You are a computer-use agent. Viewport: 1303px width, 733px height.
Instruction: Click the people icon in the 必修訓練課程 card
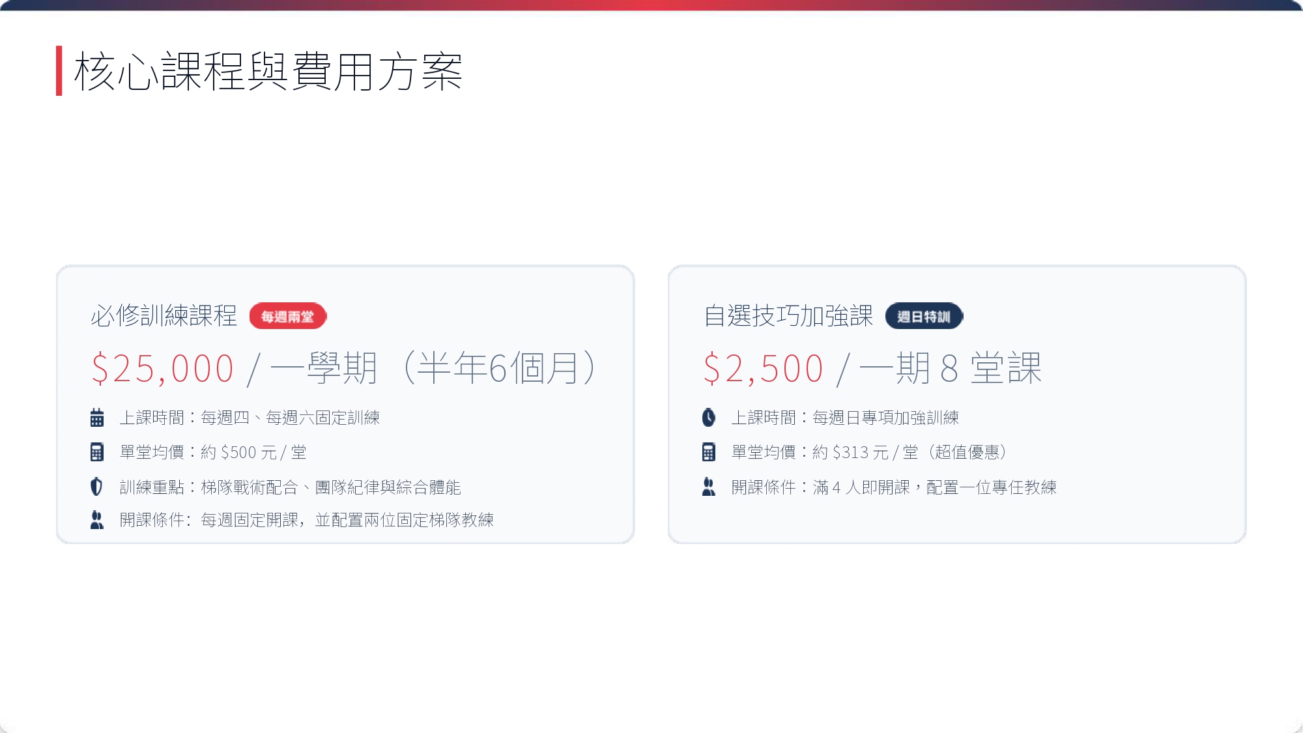click(97, 520)
